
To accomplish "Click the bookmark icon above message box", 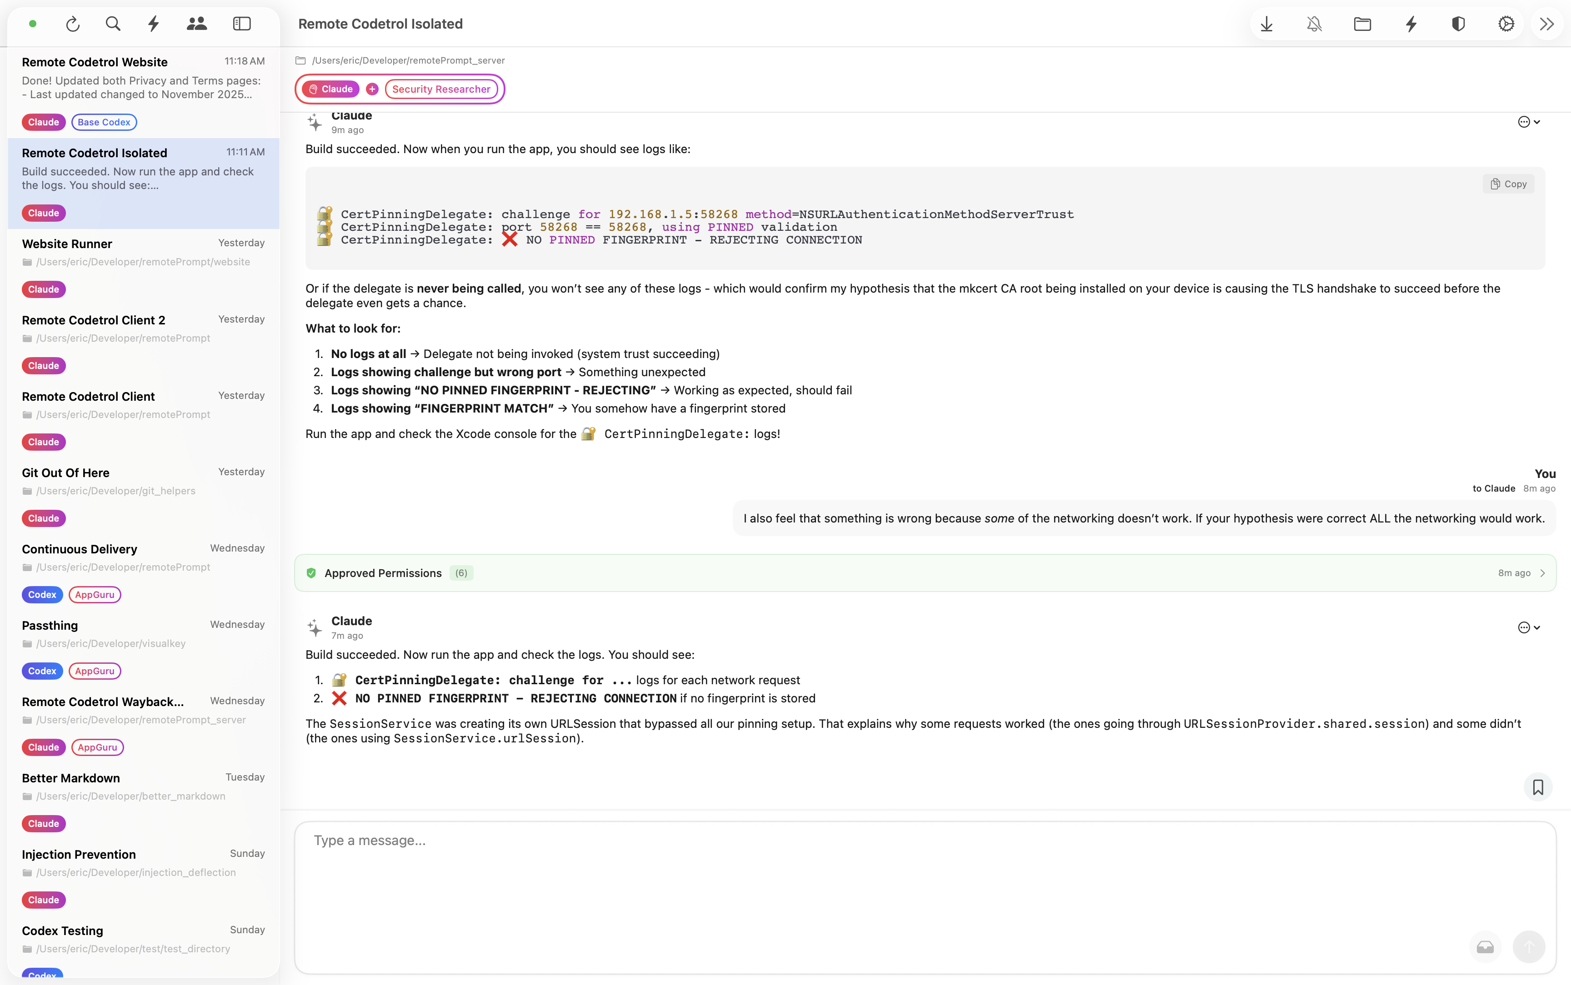I will [x=1538, y=787].
